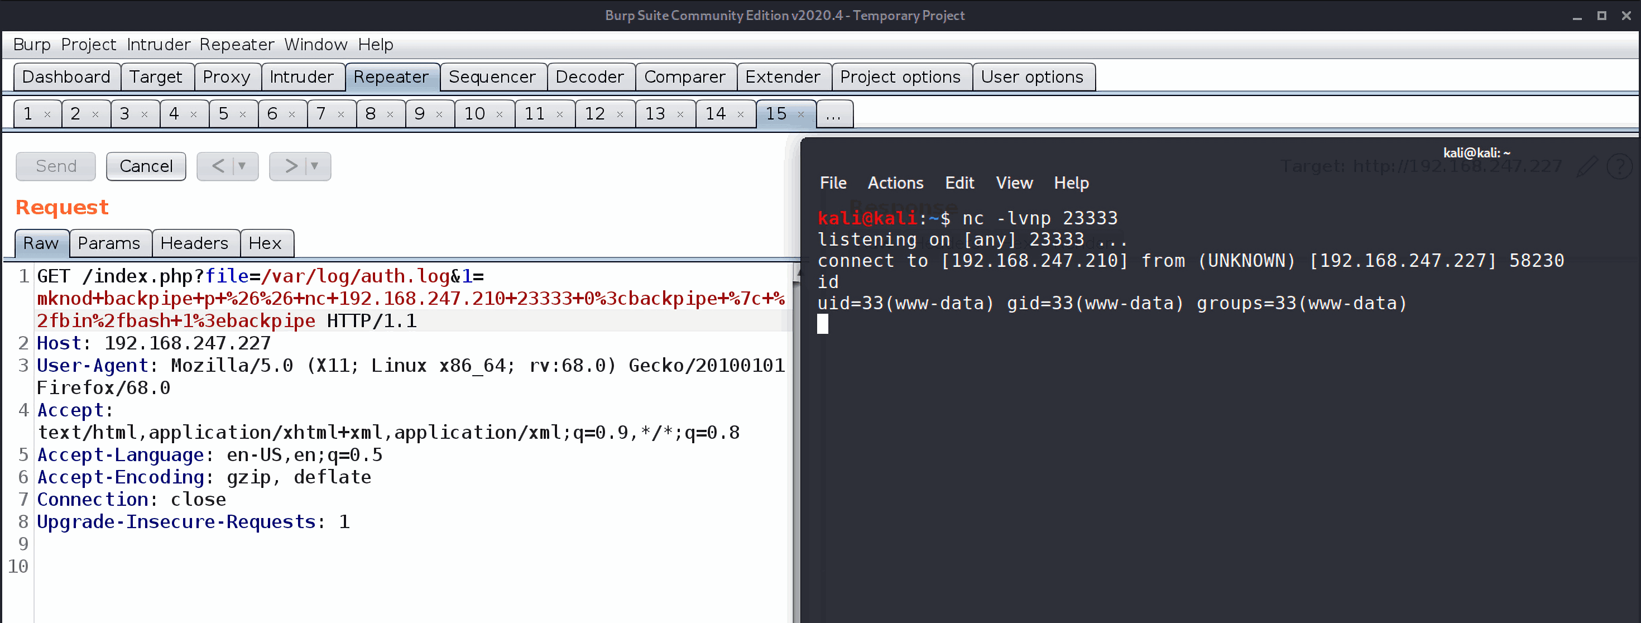Close Repeater tab 10
The width and height of the screenshot is (1641, 623).
500,114
